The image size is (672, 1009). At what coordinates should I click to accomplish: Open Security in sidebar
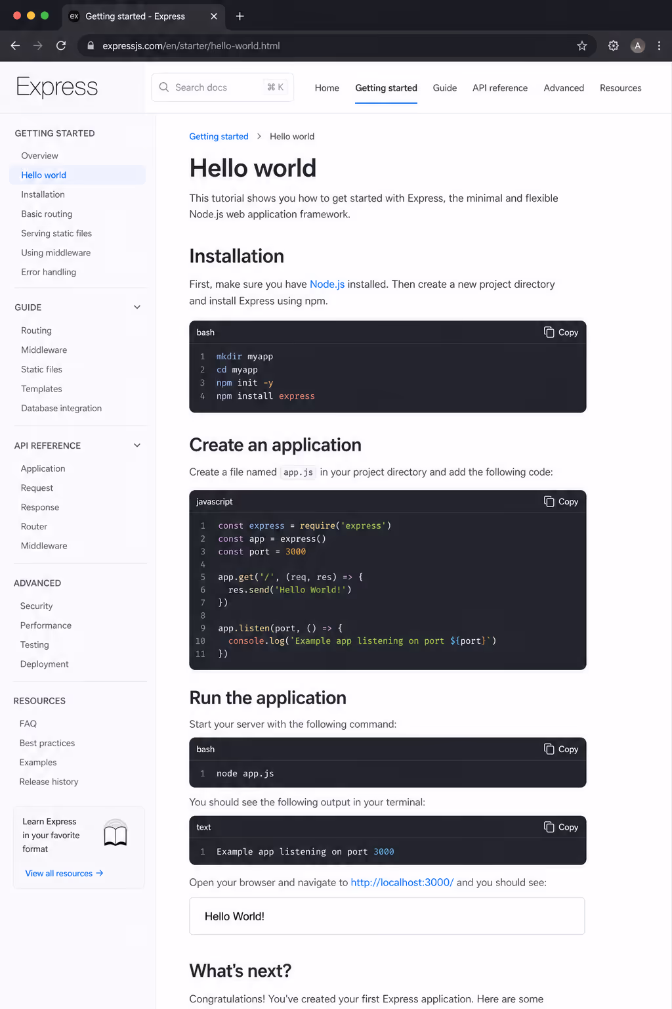tap(36, 606)
